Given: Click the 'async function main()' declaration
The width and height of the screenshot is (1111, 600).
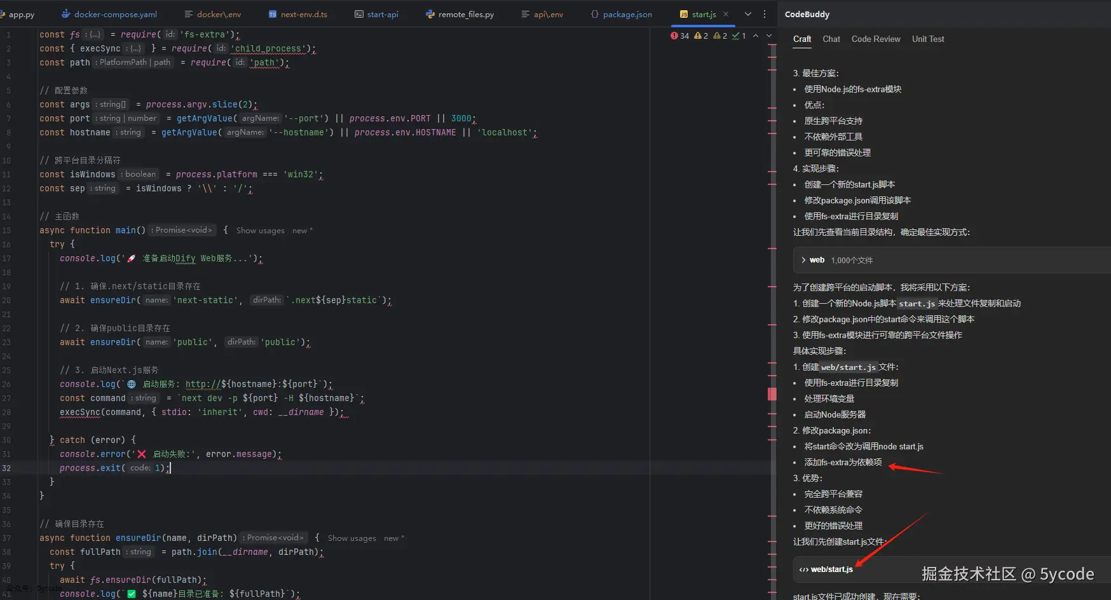Looking at the screenshot, I should pyautogui.click(x=93, y=230).
